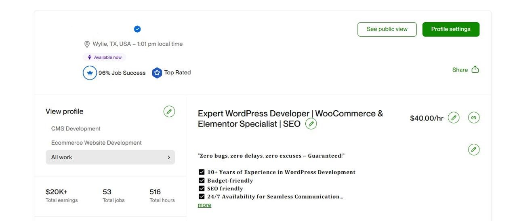Screen dimensions: 517x221
Task: Click checkbox beside Budget-friendly
Action: coord(202,181)
